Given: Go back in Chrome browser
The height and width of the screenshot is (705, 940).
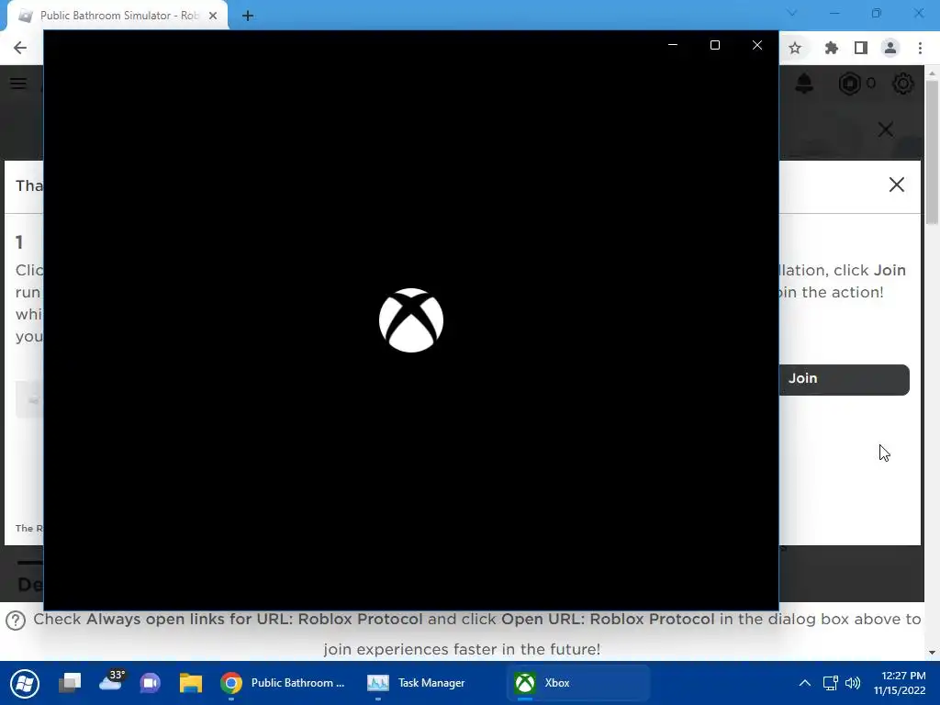Looking at the screenshot, I should (x=20, y=48).
